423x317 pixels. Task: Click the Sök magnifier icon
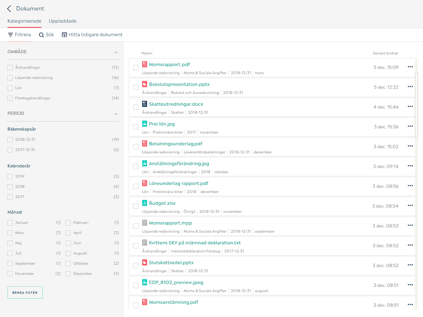click(x=41, y=35)
